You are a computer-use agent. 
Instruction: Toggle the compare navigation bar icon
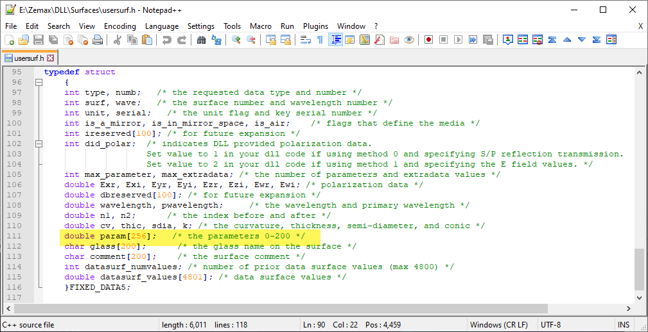coord(611,40)
